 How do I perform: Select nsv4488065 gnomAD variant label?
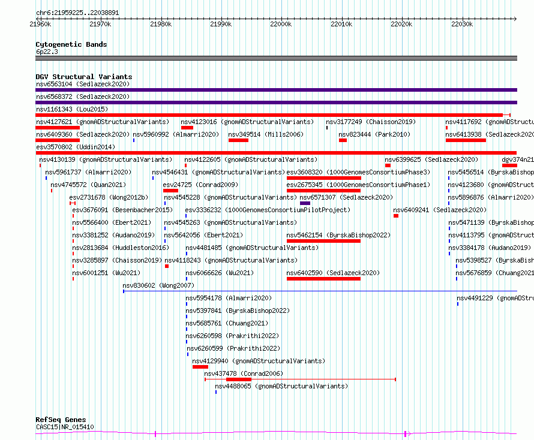[281, 386]
